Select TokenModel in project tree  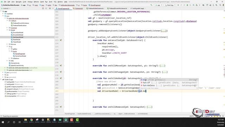point(17,42)
